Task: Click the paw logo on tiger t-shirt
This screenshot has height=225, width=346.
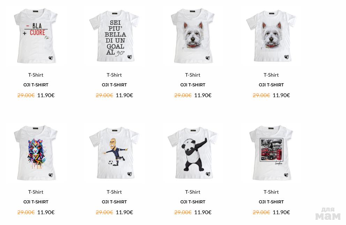Action: pos(51,175)
